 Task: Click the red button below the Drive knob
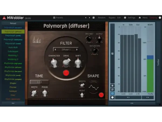(x=66, y=73)
